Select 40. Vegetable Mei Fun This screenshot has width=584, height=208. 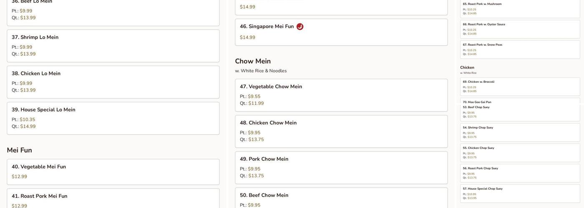[39, 167]
